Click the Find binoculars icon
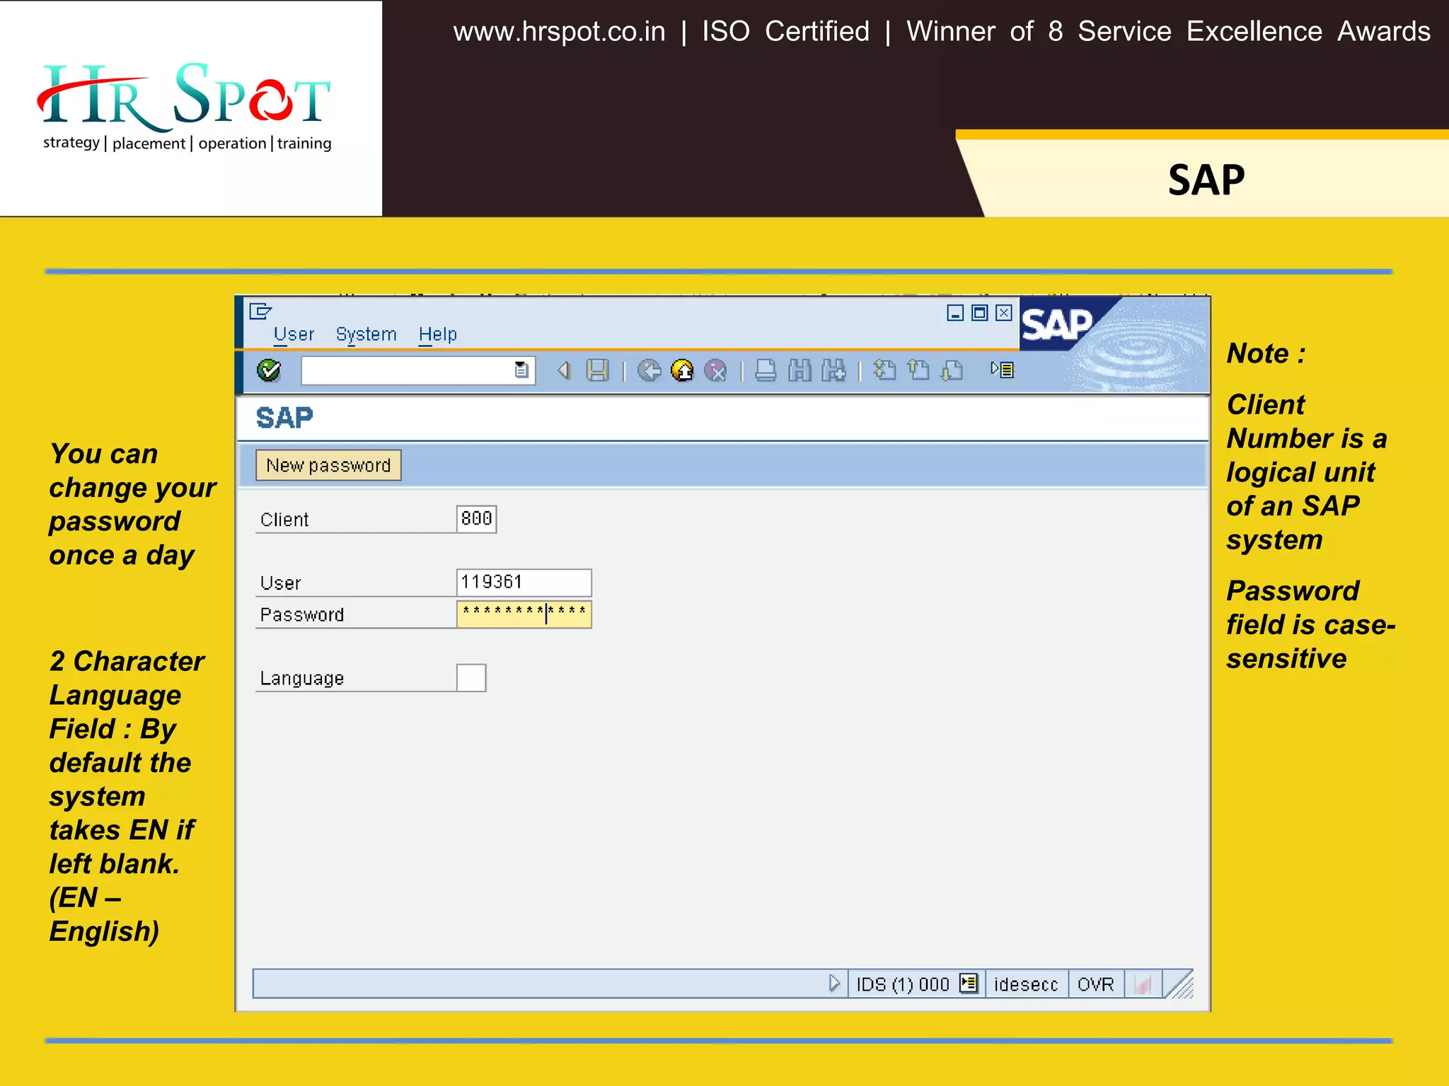This screenshot has width=1449, height=1086. click(799, 370)
